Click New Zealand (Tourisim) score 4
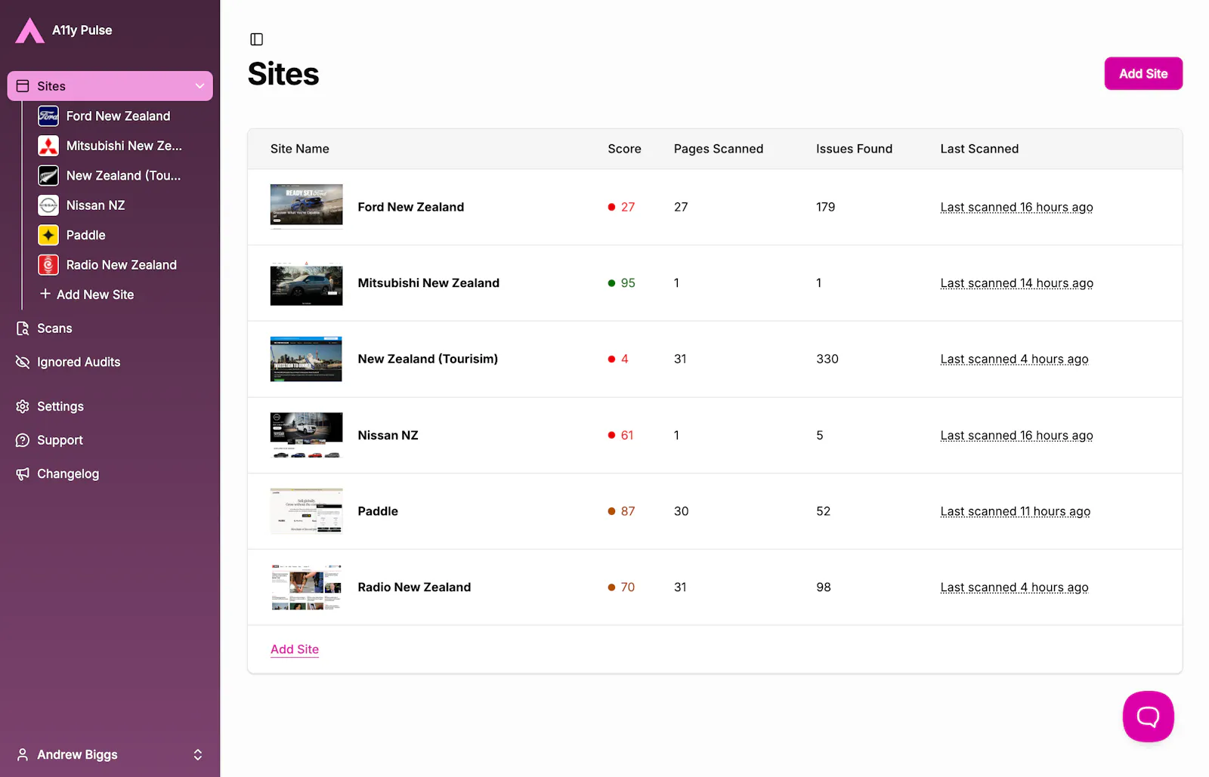Image resolution: width=1209 pixels, height=777 pixels. [x=618, y=359]
